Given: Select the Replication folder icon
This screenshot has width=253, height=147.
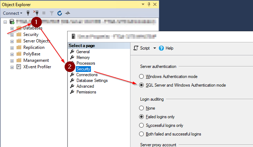Looking at the screenshot, I should pyautogui.click(x=19, y=47).
